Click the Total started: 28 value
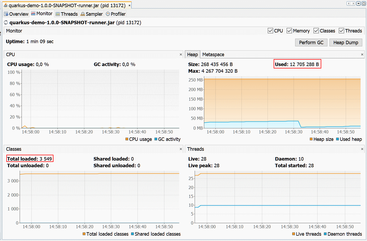Viewport: 367px width, 241px height. pos(294,166)
